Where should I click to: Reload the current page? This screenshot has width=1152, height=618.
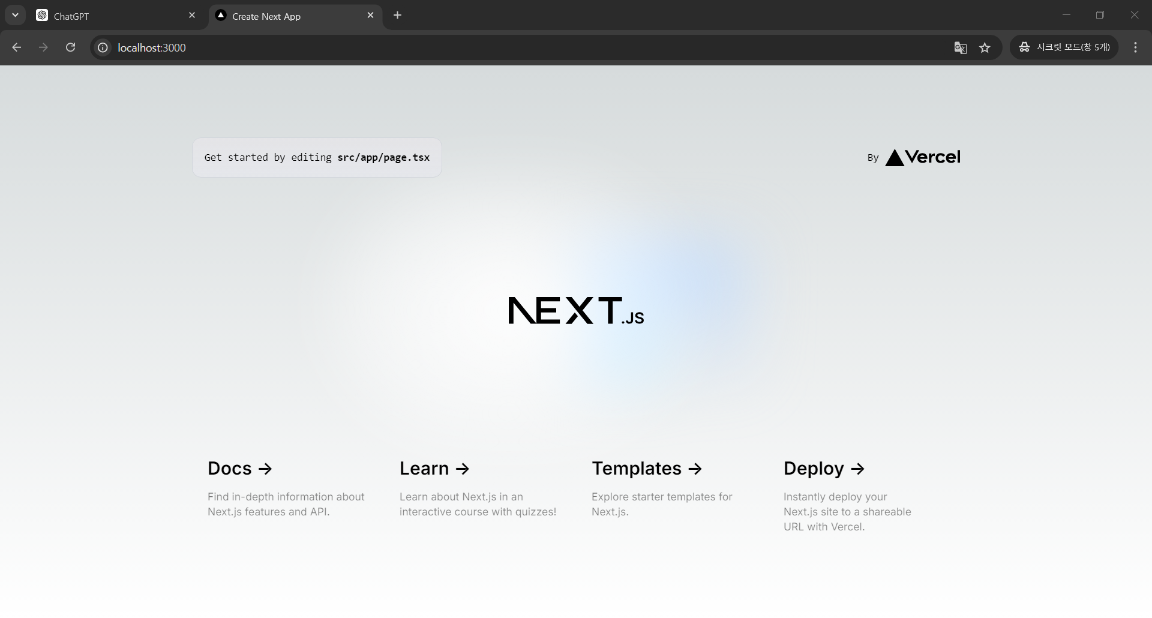click(70, 47)
